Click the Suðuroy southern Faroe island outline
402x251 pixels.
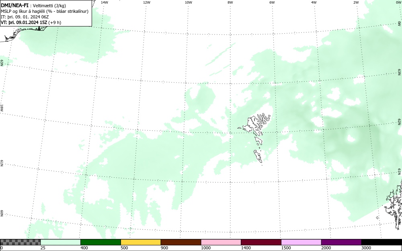coord(258,156)
